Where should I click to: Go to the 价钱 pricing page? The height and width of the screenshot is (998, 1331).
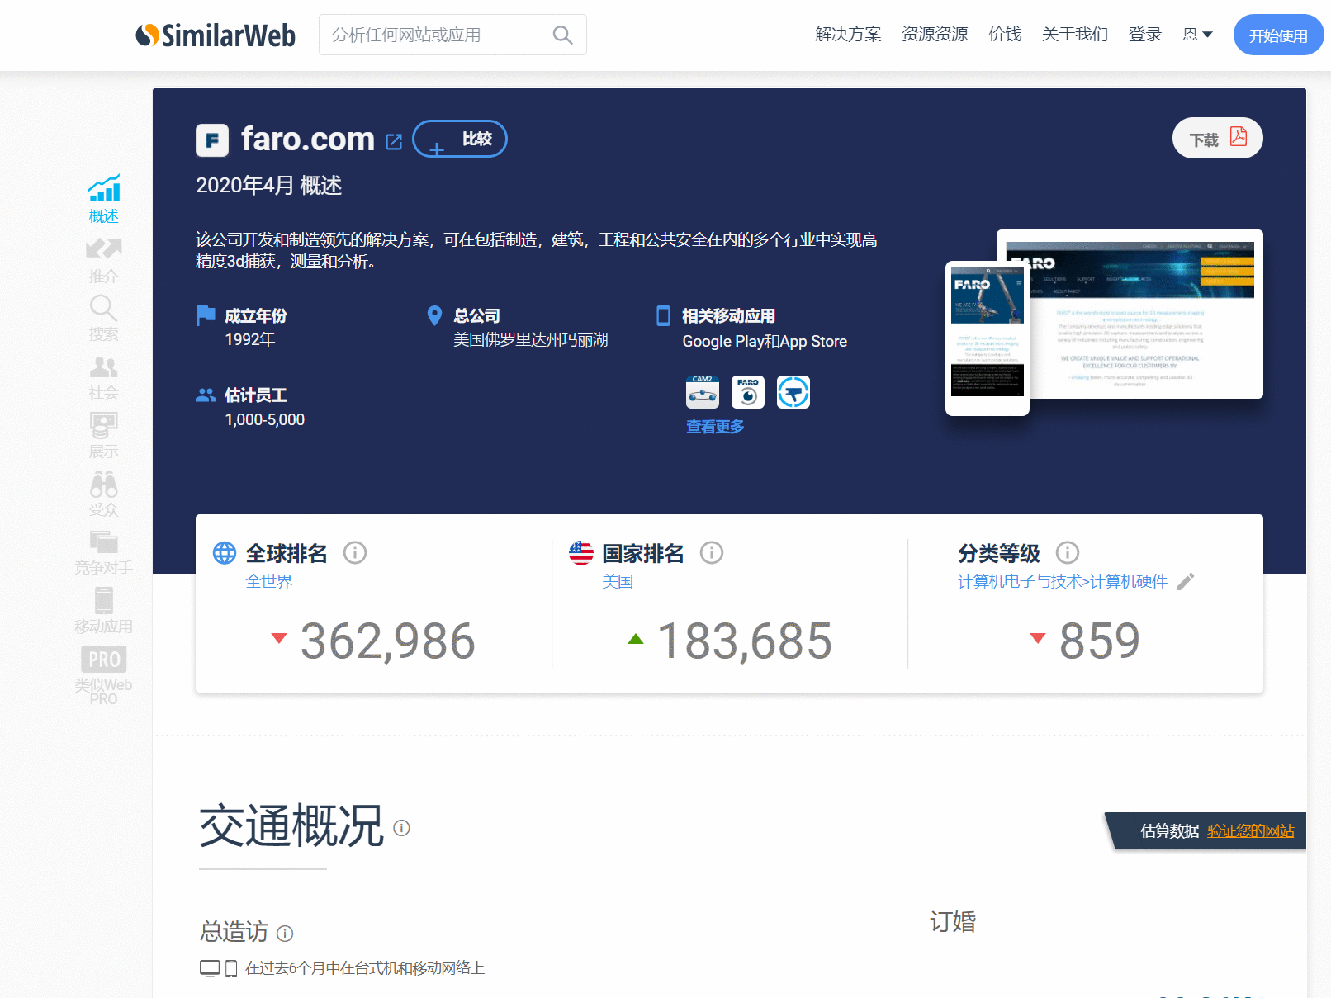point(1005,34)
